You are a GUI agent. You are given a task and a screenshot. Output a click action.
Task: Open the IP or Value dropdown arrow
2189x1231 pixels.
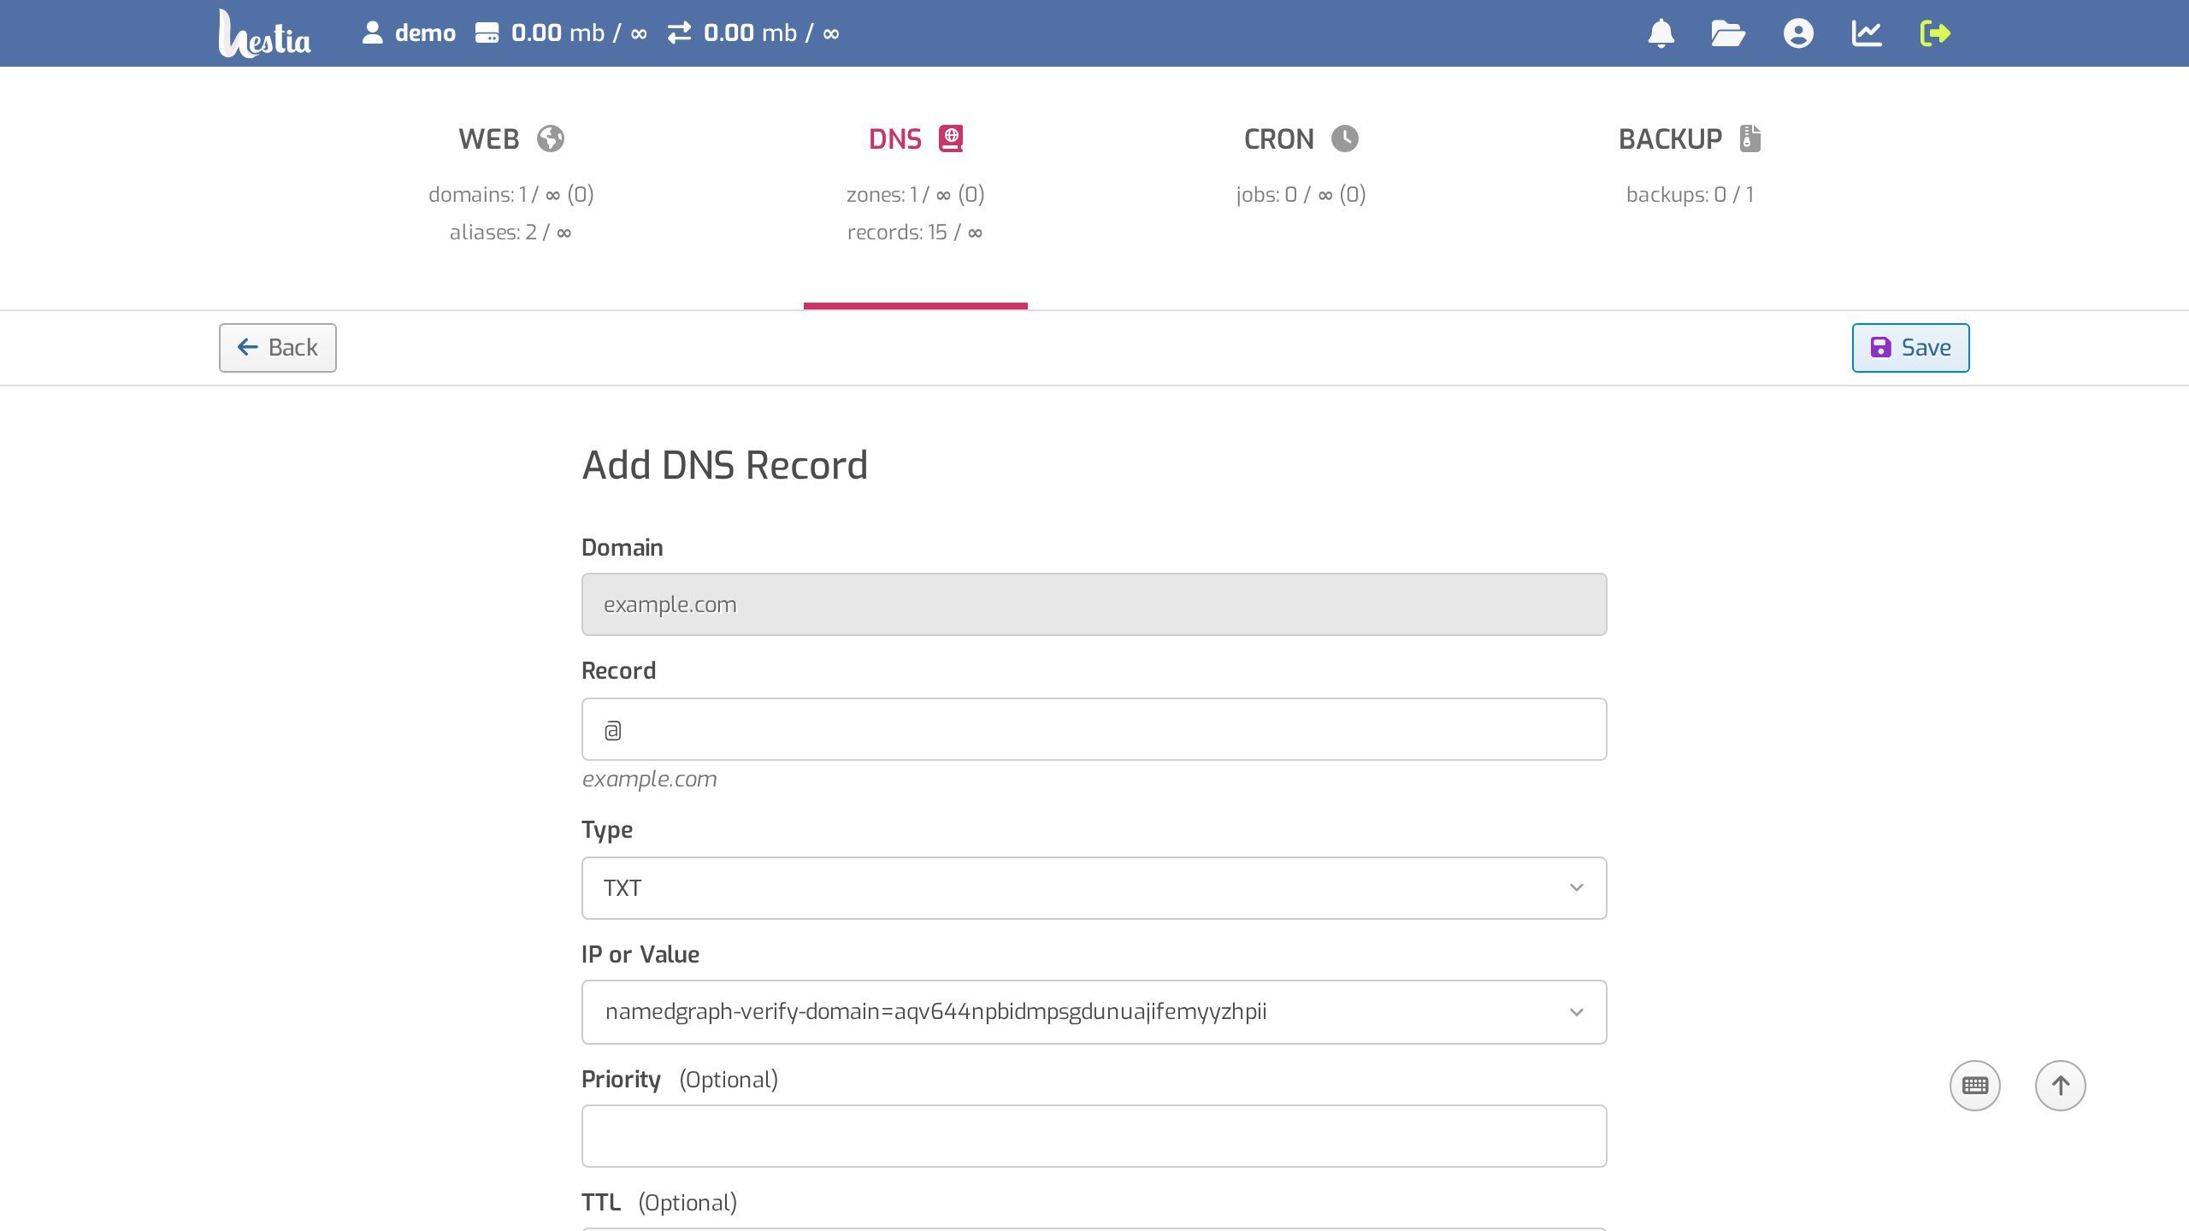coord(1576,1012)
